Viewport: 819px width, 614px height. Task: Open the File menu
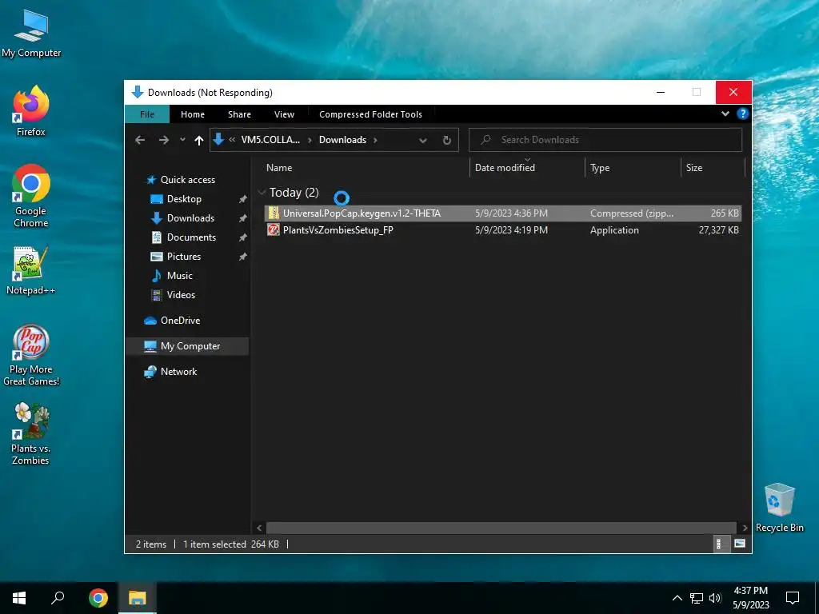tap(147, 114)
